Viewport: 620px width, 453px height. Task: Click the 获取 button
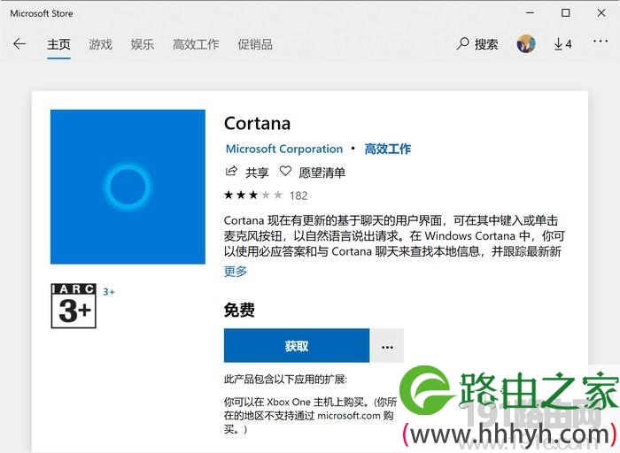pos(297,346)
